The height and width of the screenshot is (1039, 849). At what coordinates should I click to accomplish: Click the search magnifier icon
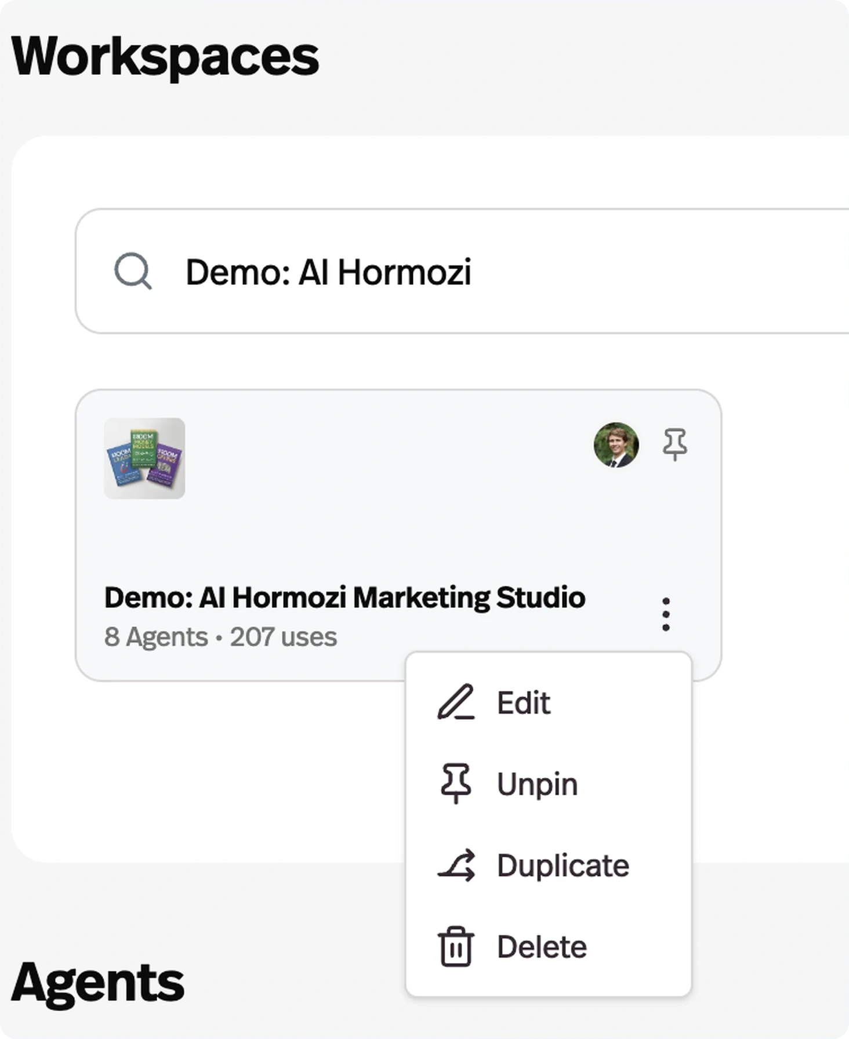point(133,271)
